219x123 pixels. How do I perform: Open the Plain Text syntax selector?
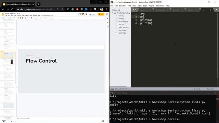click(210, 89)
